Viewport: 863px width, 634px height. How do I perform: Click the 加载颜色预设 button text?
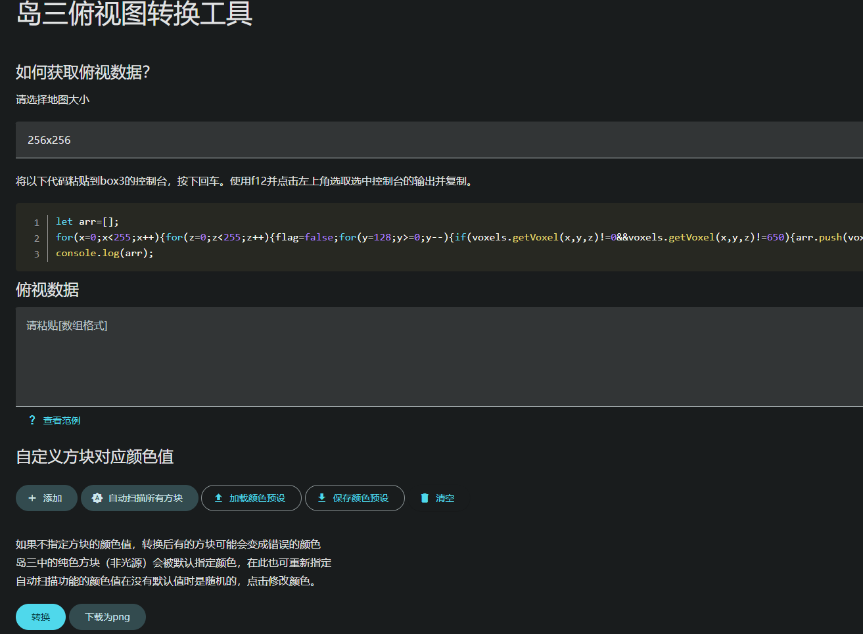pyautogui.click(x=257, y=498)
